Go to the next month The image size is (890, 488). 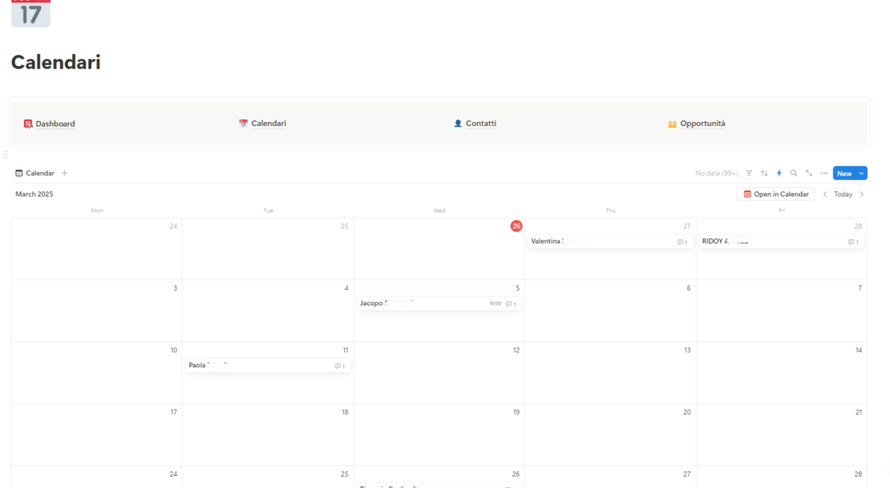point(861,194)
